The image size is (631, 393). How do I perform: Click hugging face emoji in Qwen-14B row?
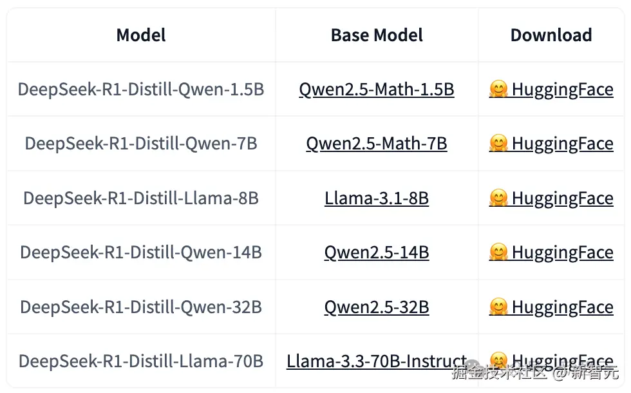tap(499, 252)
